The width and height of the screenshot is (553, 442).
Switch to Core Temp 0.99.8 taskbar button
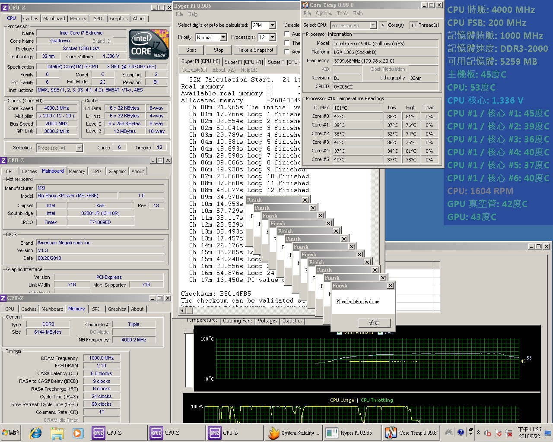point(410,433)
